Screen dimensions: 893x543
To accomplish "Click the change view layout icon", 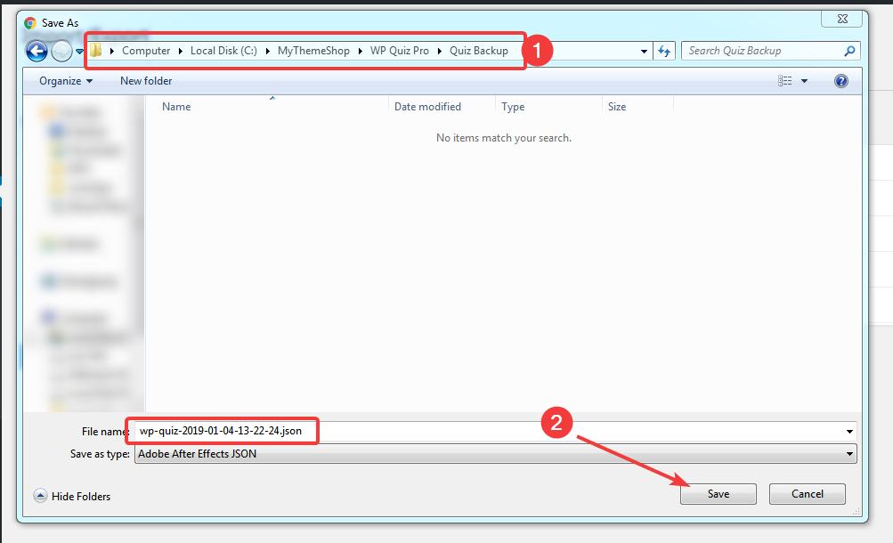I will click(783, 80).
